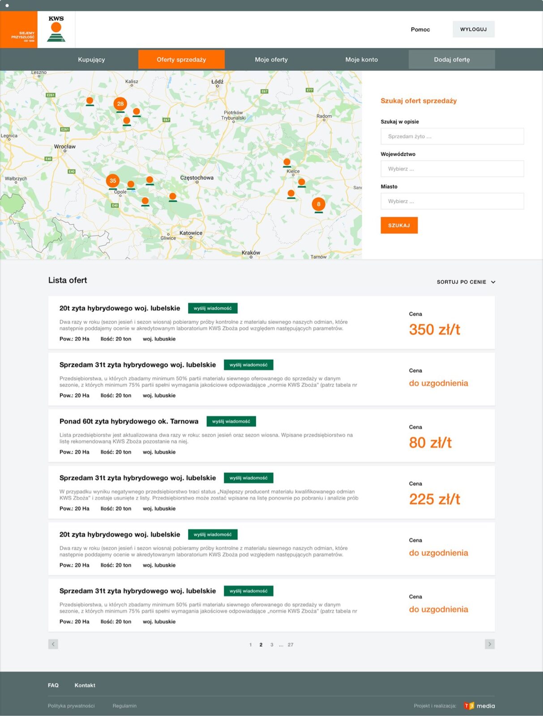This screenshot has height=716, width=543.
Task: Open the Regulamin footer link
Action: (x=124, y=706)
